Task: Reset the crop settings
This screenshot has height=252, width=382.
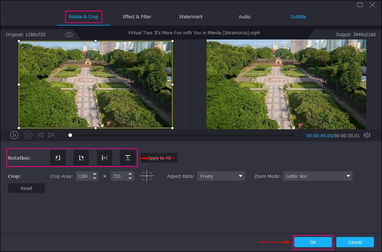Action: point(26,188)
